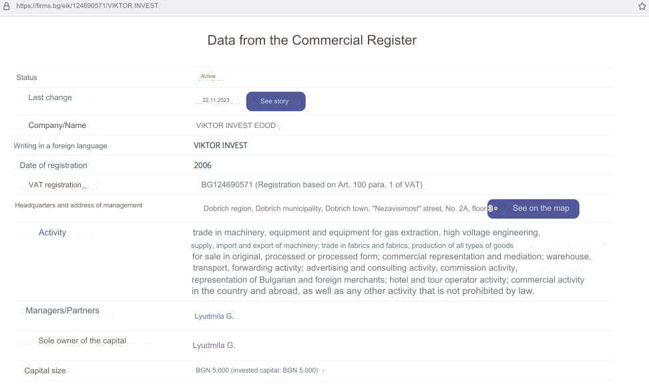Click the capital size BGN 5,000 value
This screenshot has height=386, width=649.
coord(257,370)
